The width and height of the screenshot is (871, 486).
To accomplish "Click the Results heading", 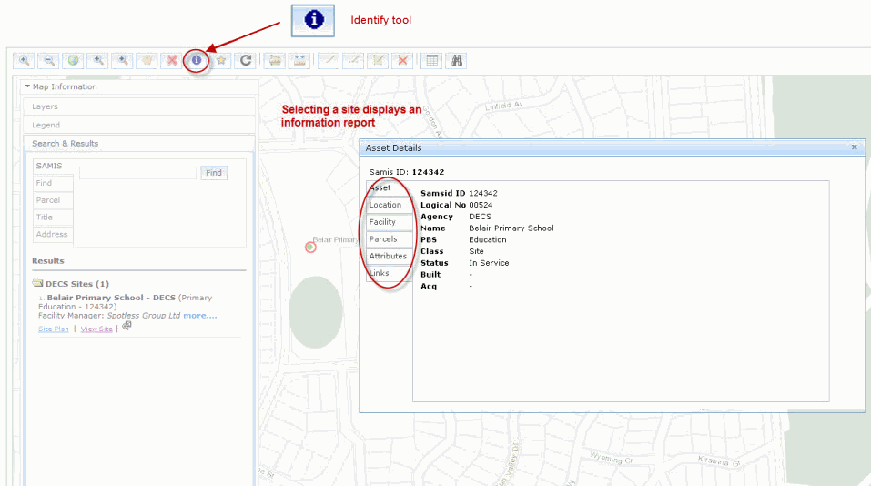I will pyautogui.click(x=47, y=261).
